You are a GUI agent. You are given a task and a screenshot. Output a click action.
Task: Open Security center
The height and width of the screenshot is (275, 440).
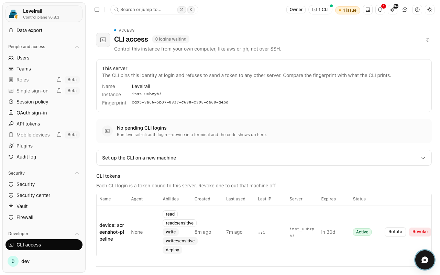[x=44, y=195]
